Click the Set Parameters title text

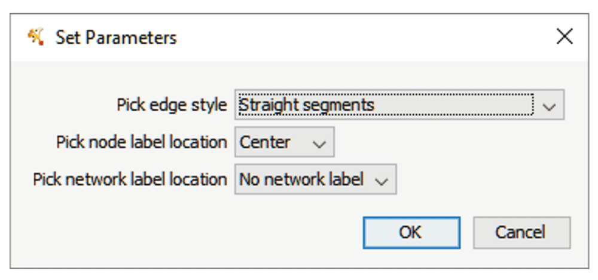[x=117, y=37]
